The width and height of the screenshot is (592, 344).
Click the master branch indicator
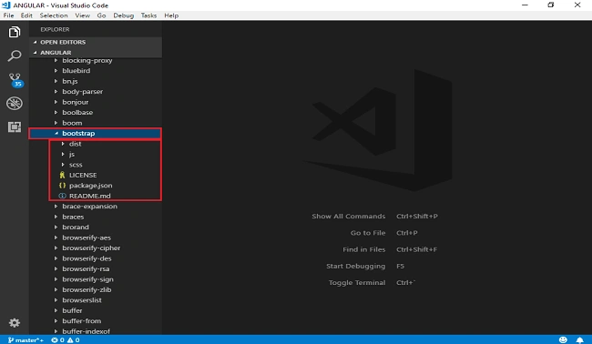26,339
